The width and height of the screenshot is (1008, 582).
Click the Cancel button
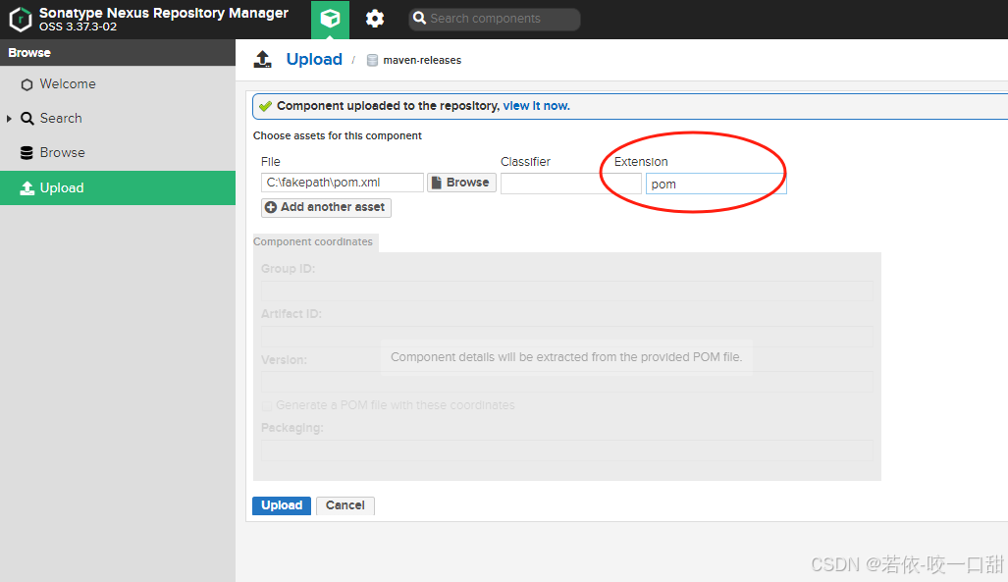point(345,505)
